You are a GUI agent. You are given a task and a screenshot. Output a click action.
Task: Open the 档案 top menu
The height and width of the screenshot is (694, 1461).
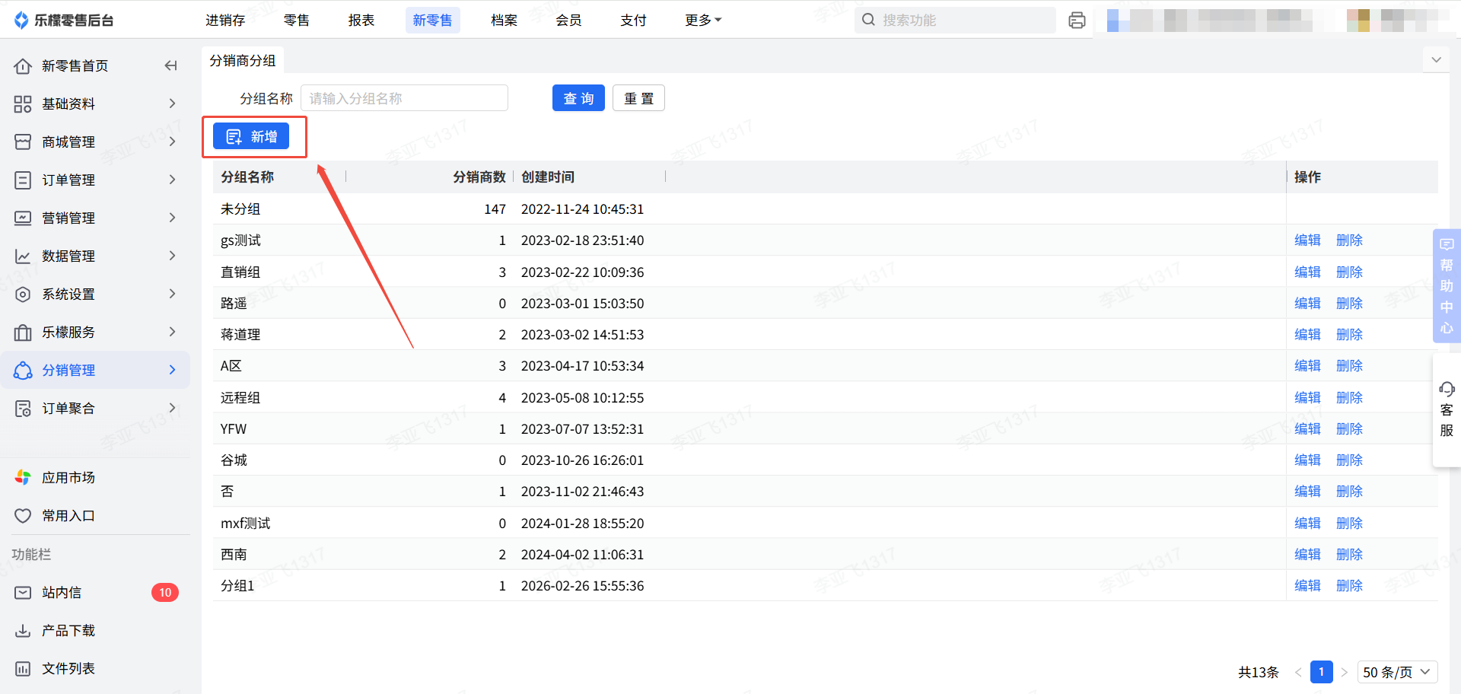(x=505, y=20)
